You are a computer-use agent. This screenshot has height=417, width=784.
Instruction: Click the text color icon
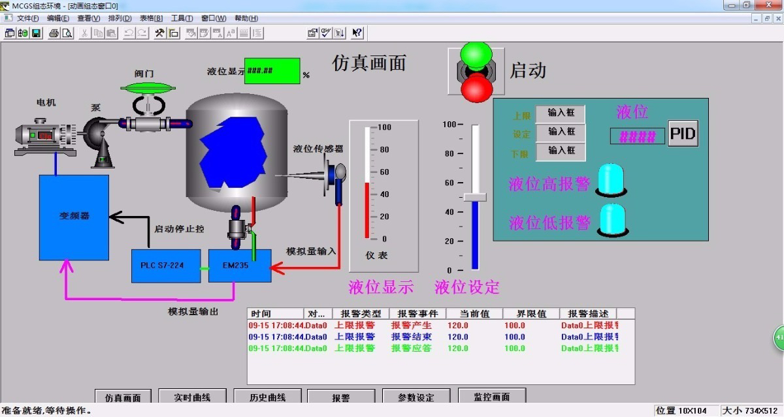[217, 33]
